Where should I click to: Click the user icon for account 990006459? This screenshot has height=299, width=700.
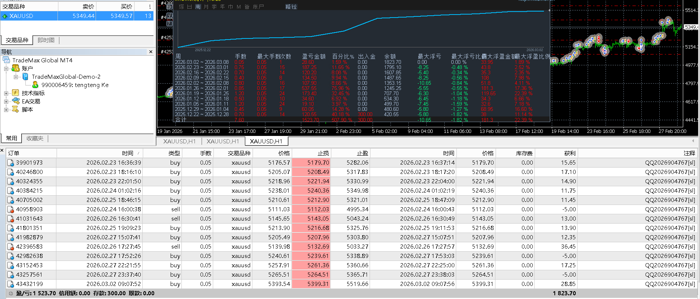coord(35,85)
